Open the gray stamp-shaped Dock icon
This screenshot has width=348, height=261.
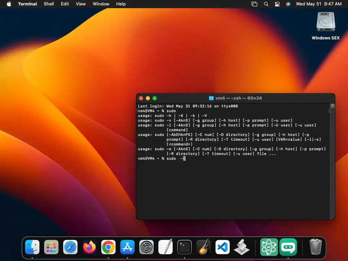[x=242, y=247]
